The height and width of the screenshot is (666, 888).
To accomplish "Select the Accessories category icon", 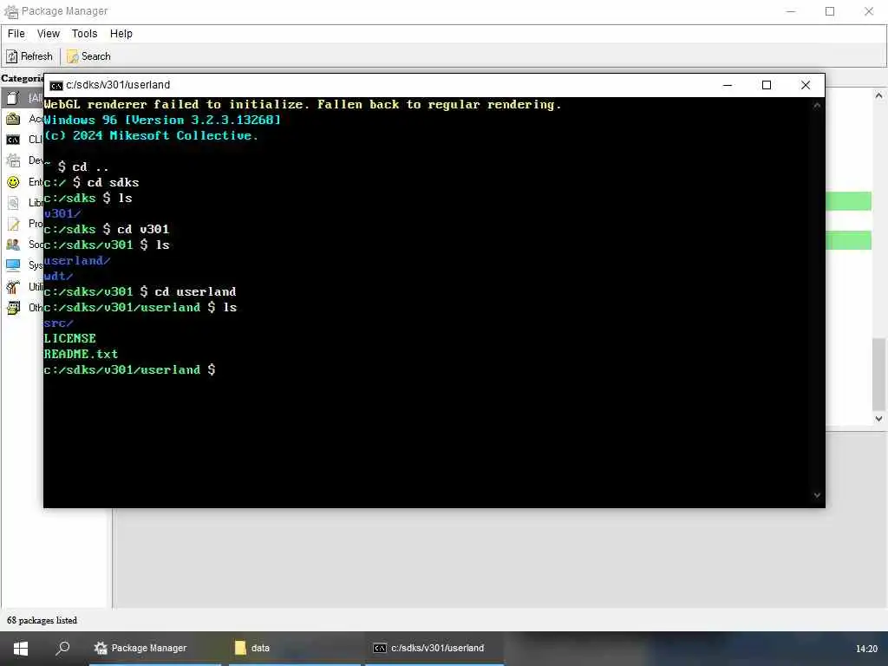I will [13, 118].
